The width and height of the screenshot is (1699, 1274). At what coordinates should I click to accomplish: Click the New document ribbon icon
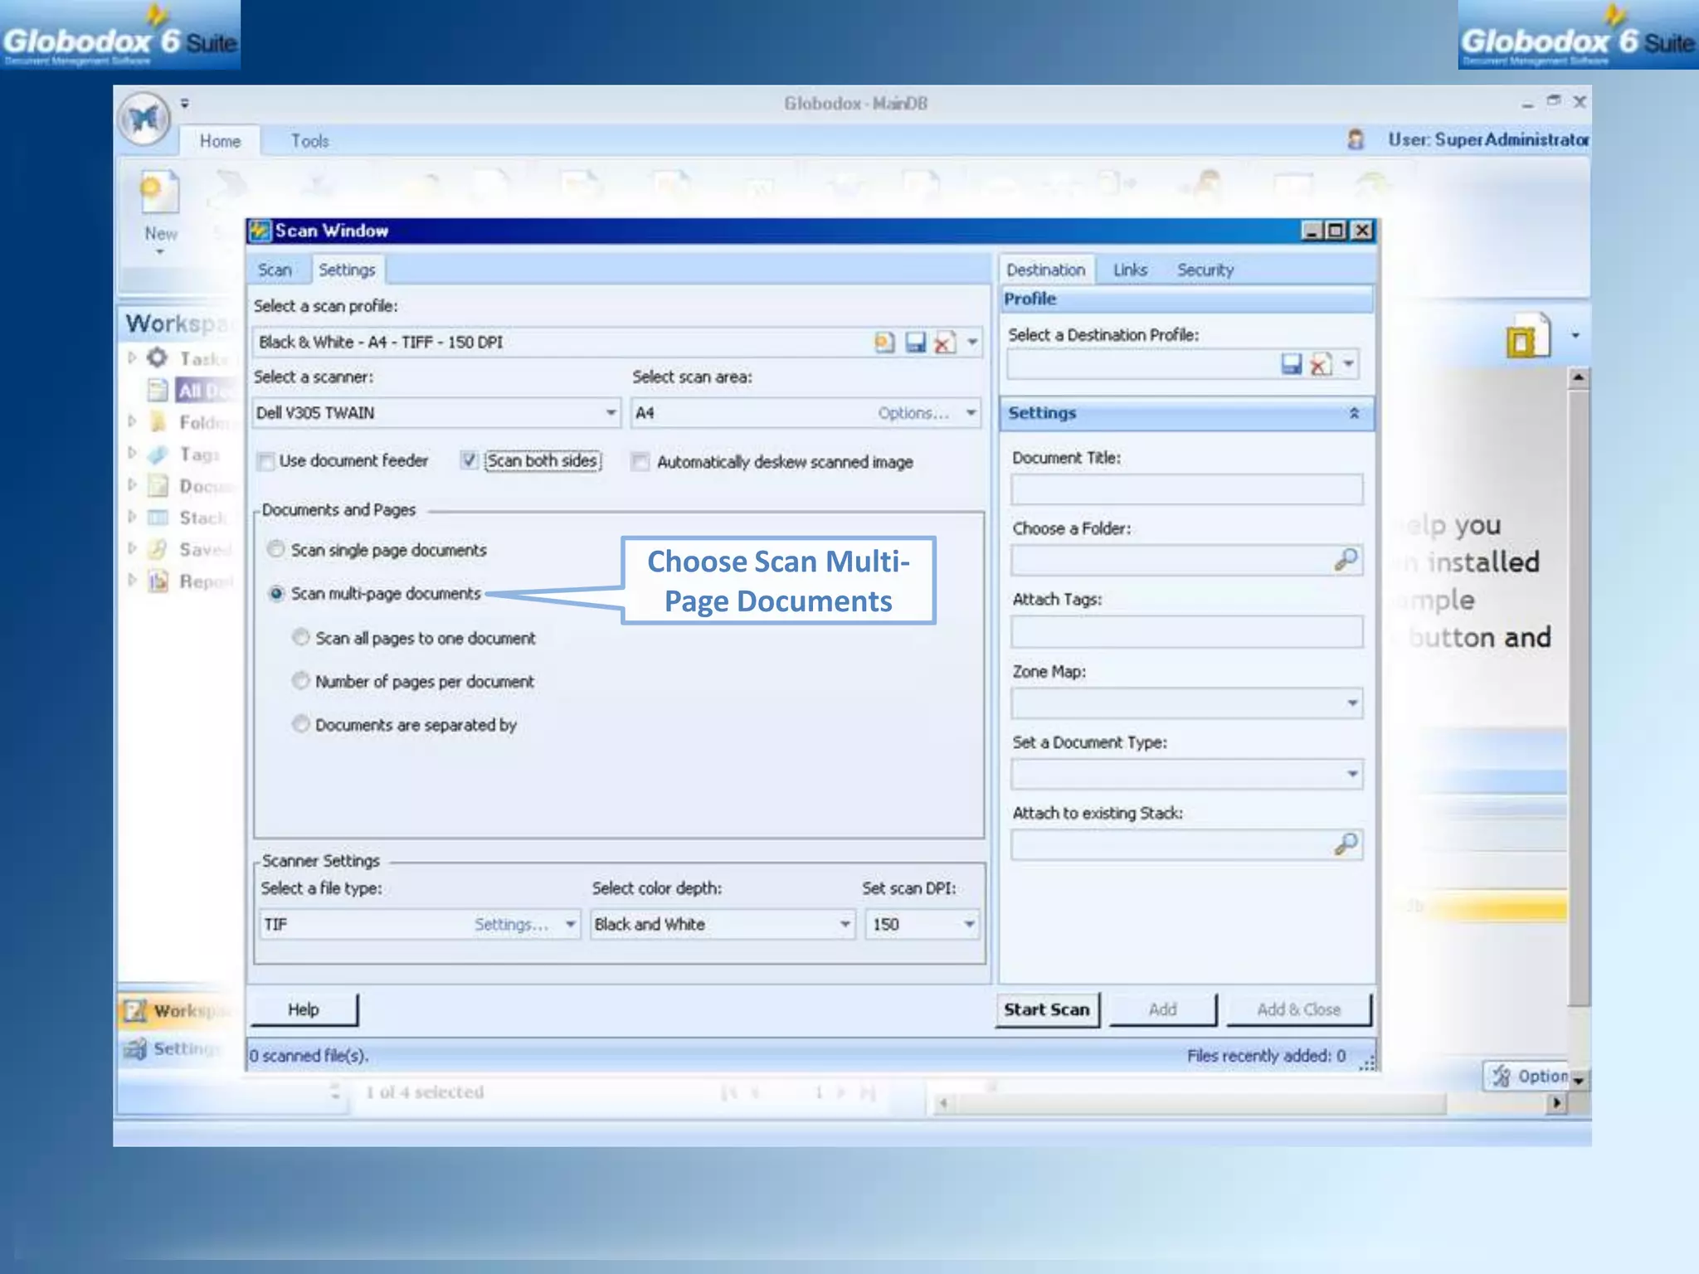point(159,193)
